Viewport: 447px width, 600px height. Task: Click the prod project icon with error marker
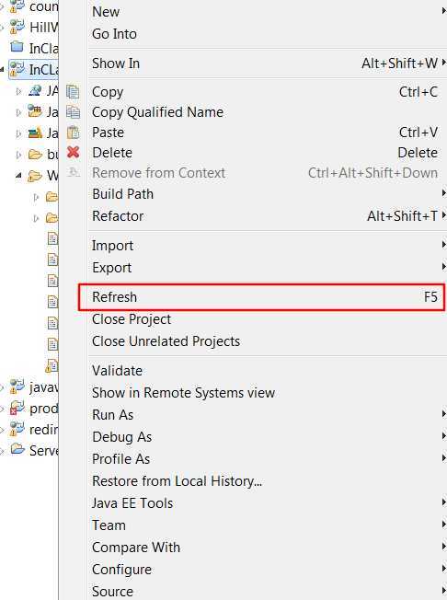click(17, 409)
